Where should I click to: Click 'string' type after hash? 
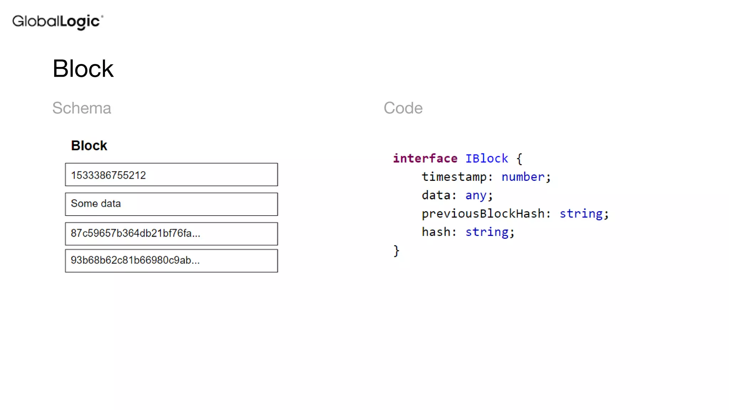pos(487,232)
